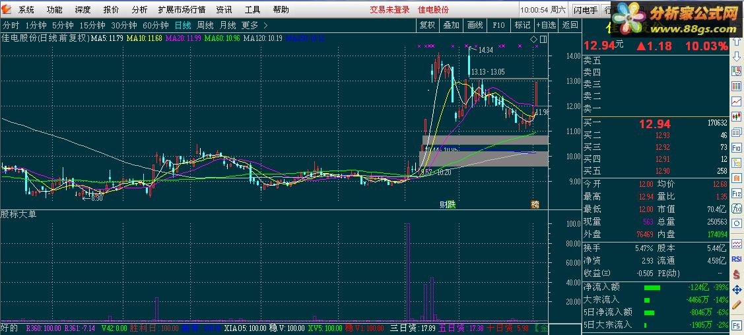744x335 pixels.
Task: Open the 系统 menu
Action: pyautogui.click(x=26, y=9)
